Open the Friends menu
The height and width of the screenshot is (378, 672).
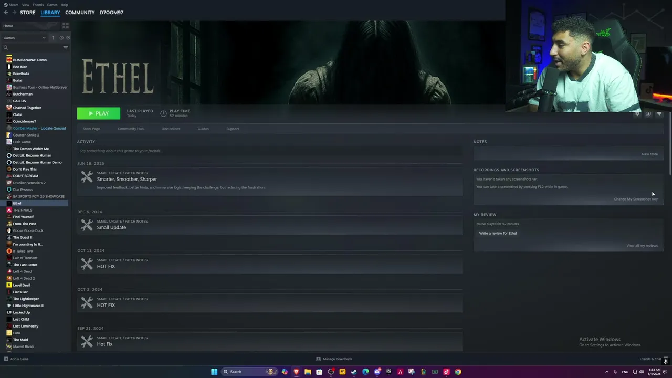point(38,5)
